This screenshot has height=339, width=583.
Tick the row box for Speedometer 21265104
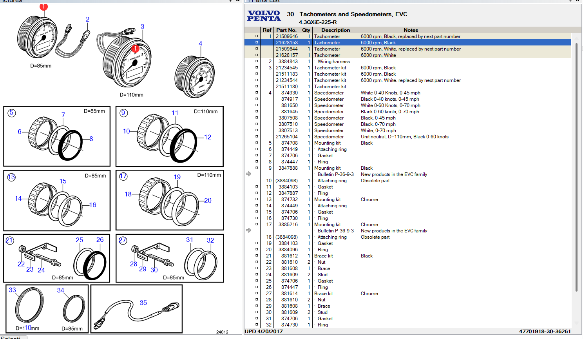click(x=257, y=136)
